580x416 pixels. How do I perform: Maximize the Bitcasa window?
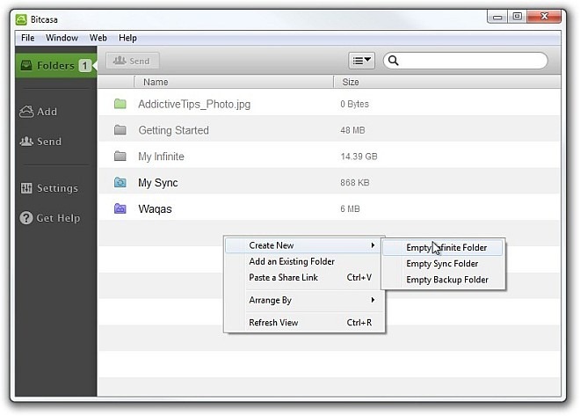click(517, 17)
